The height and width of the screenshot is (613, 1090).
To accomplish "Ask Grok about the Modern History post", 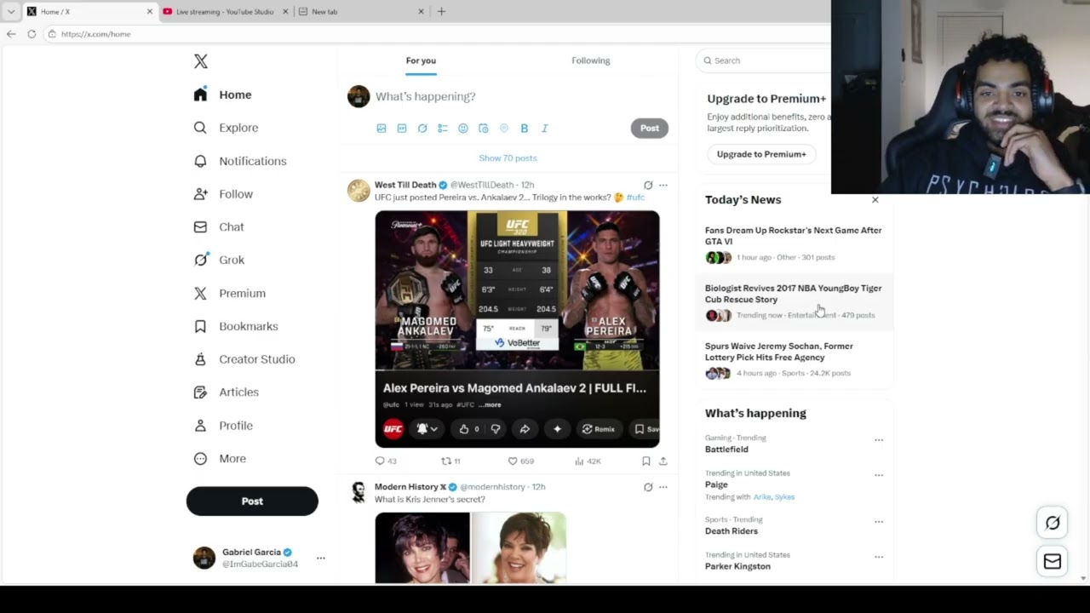I will point(648,487).
